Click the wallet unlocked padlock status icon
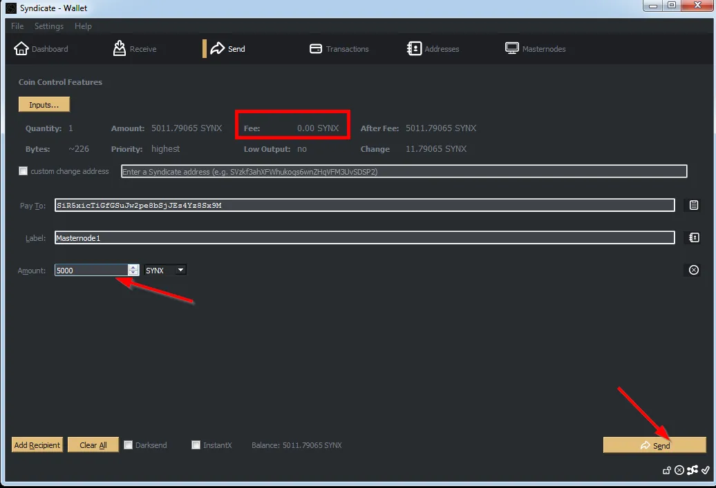The image size is (716, 488). pos(667,470)
